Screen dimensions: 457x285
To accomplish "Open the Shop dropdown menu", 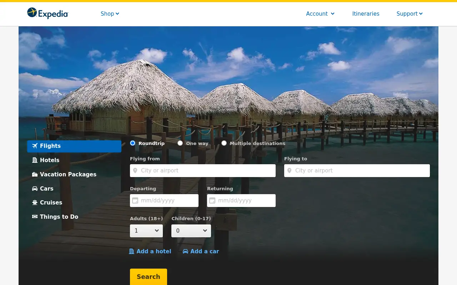I will click(x=110, y=14).
